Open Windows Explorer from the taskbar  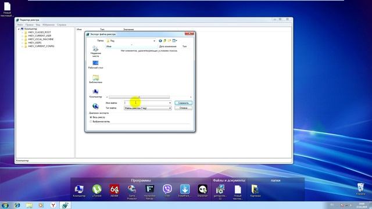(x=29, y=205)
